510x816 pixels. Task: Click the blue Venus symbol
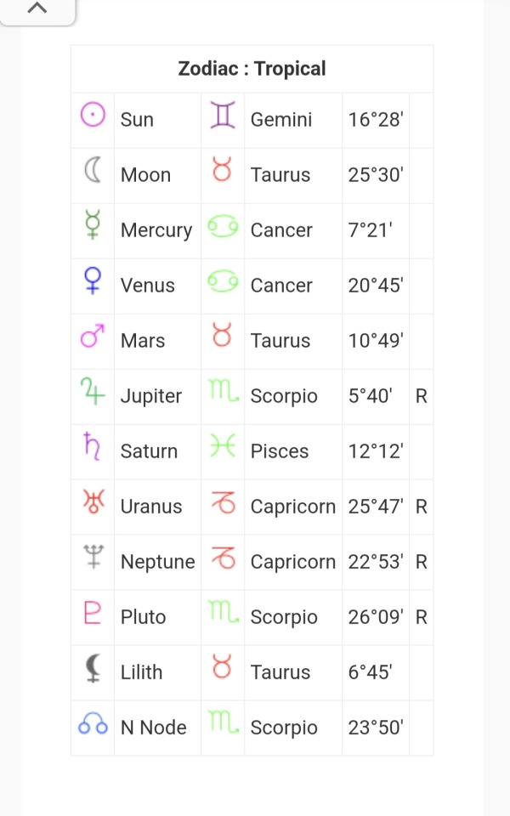(x=93, y=280)
